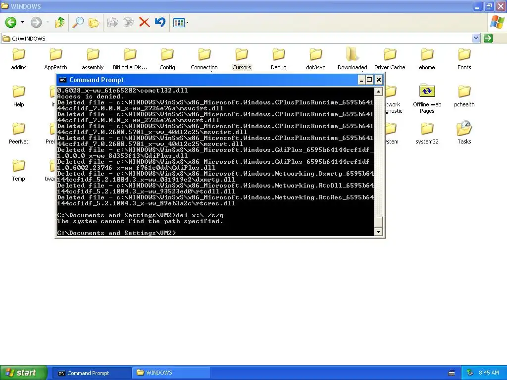Screen dimensions: 507x380
Task: Select the Fonts folder
Action: (464, 59)
